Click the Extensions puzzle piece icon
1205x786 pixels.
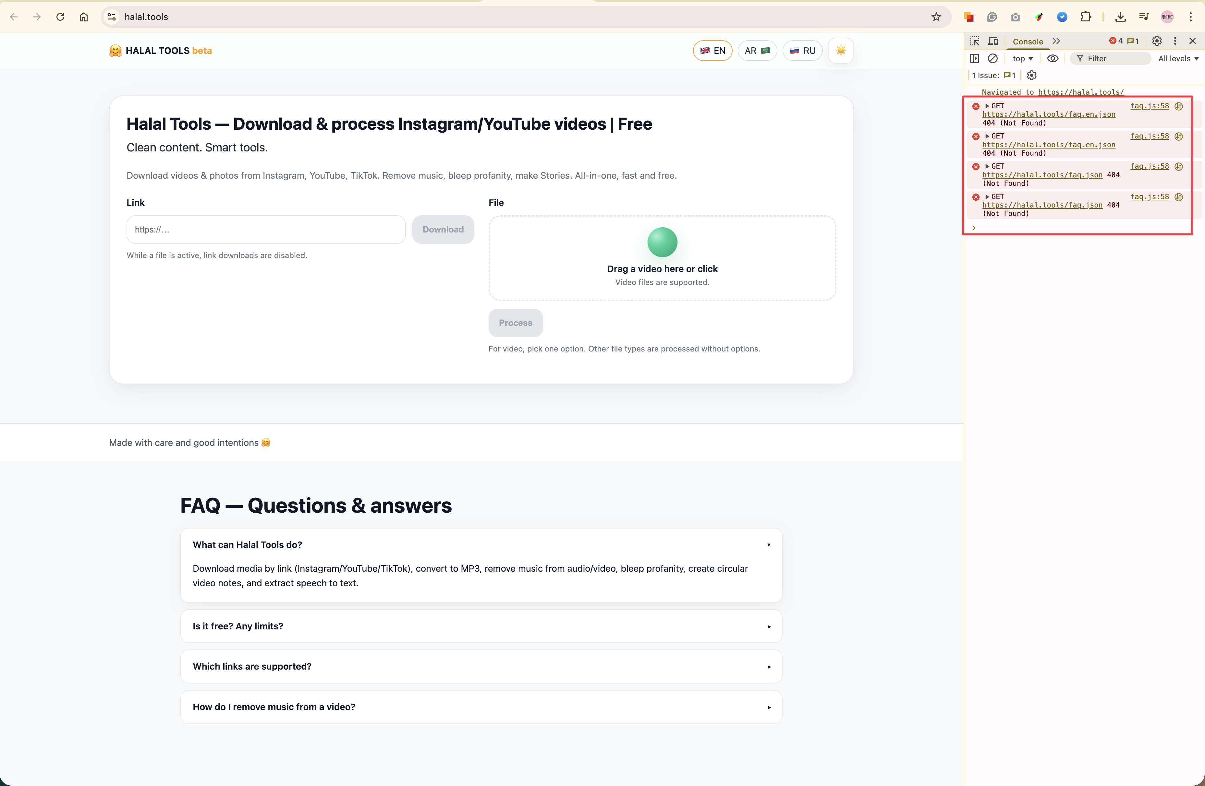coord(1086,17)
